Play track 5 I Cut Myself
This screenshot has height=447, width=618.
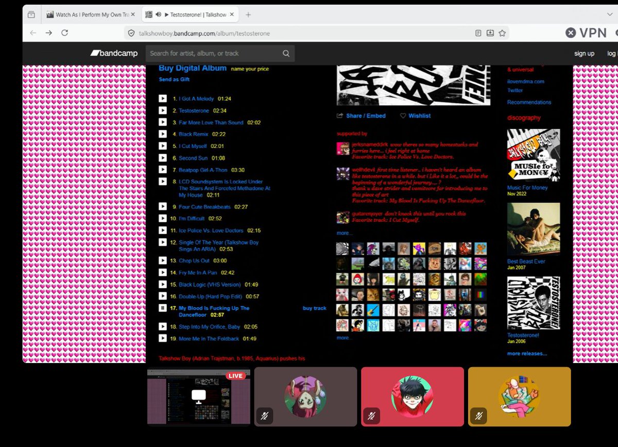(163, 146)
